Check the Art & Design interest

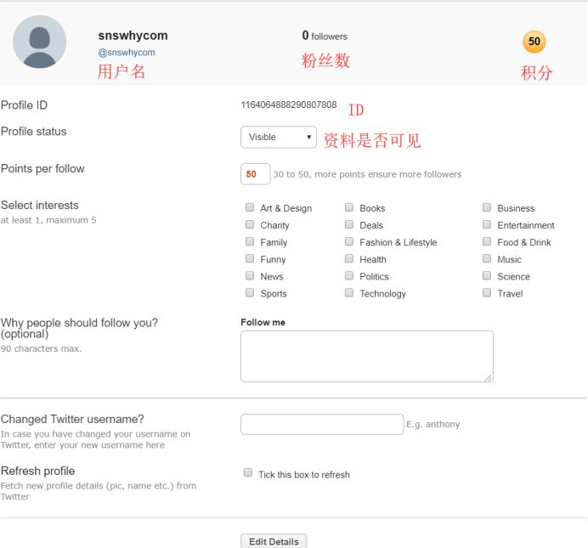250,207
